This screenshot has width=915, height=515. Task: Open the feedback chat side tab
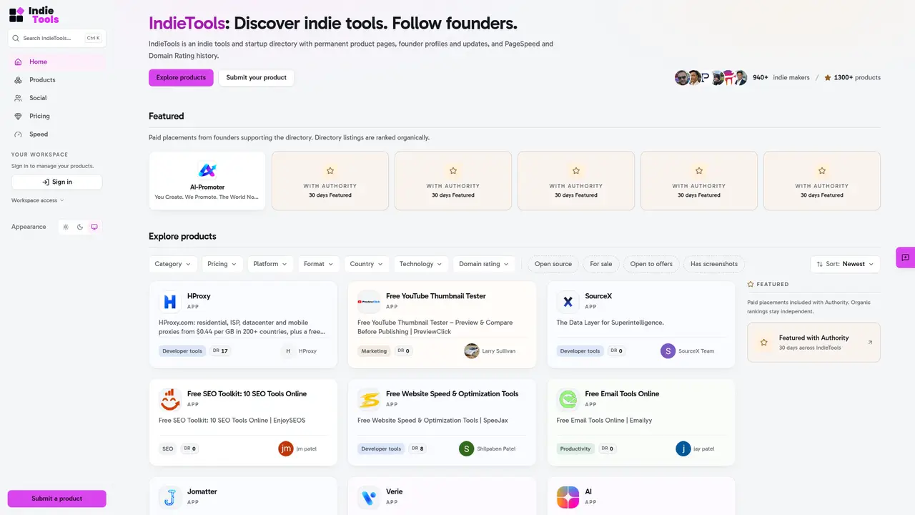pos(905,257)
